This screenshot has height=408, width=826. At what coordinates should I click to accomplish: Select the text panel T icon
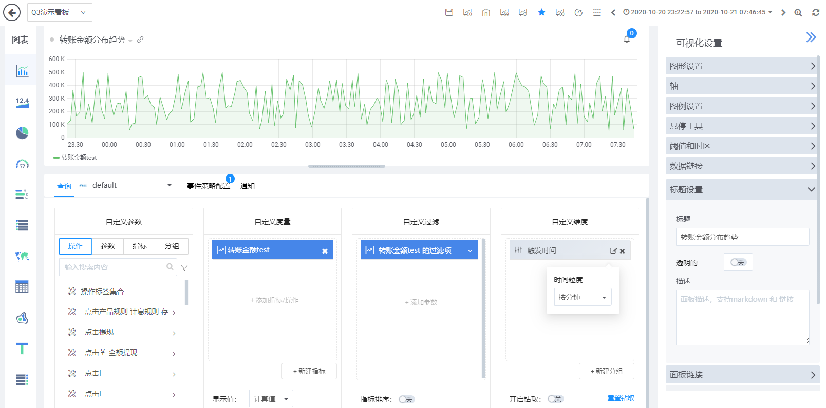[x=22, y=348]
